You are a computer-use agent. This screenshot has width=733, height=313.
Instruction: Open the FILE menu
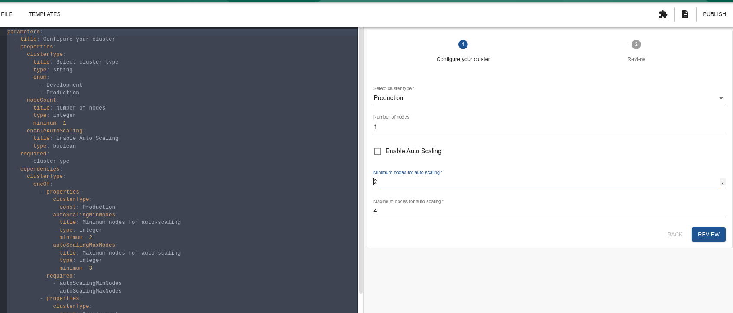pos(7,14)
